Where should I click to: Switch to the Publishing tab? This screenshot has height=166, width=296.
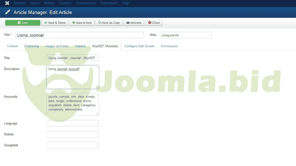point(31,46)
